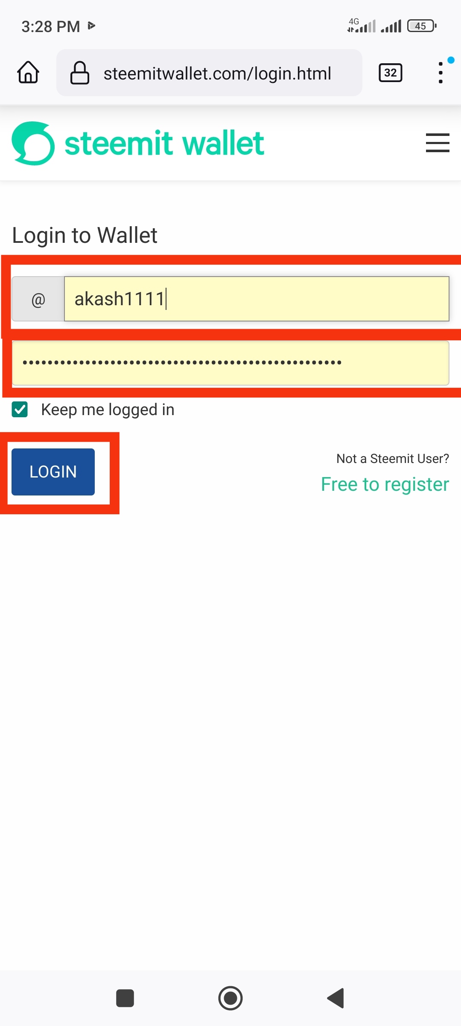Tap the padlock site security icon
This screenshot has height=1026, width=461.
(80, 73)
